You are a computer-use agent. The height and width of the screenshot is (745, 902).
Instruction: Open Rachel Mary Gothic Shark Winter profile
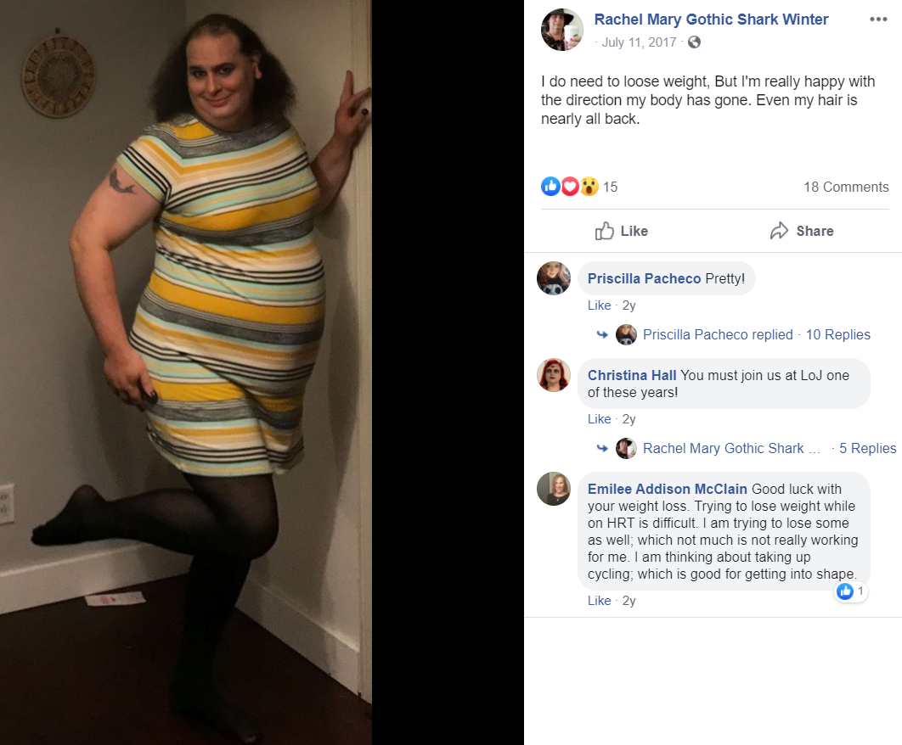pyautogui.click(x=711, y=20)
